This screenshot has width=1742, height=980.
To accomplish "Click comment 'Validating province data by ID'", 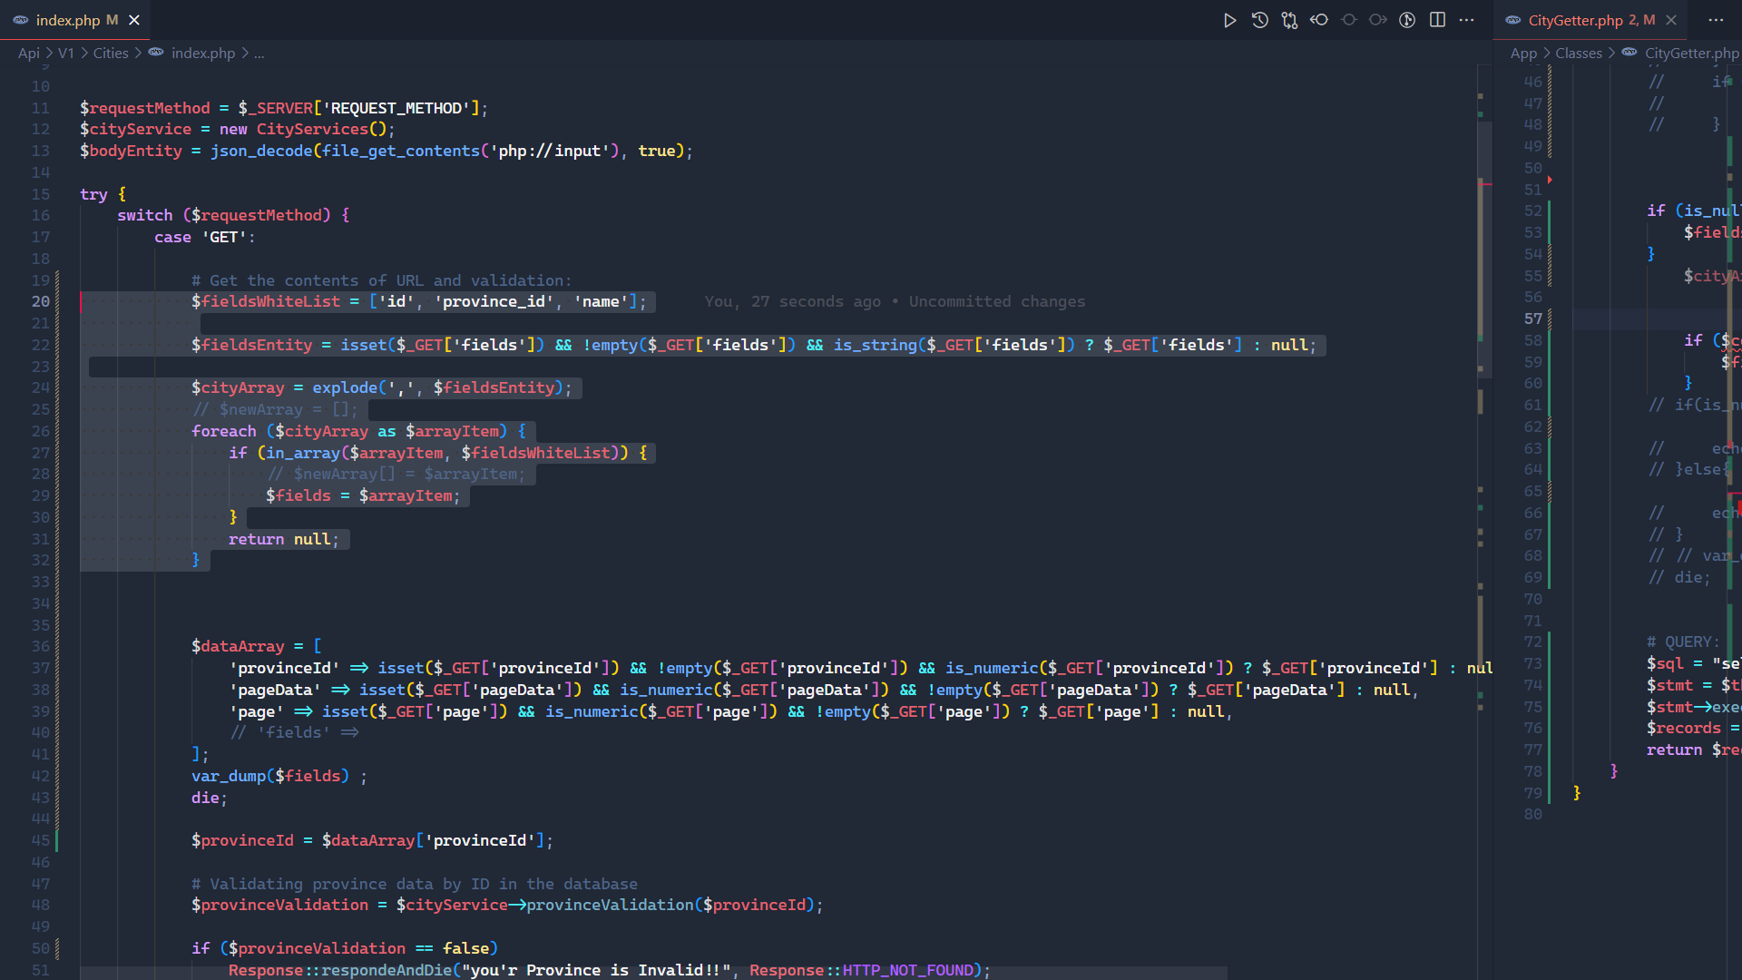I will tap(415, 885).
